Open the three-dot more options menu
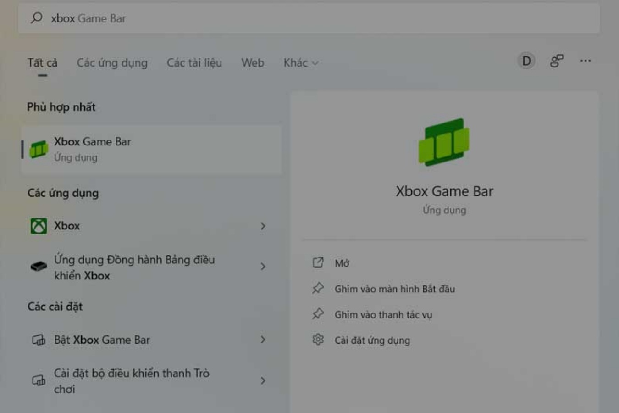Screen dimensions: 619x413 click(x=585, y=61)
